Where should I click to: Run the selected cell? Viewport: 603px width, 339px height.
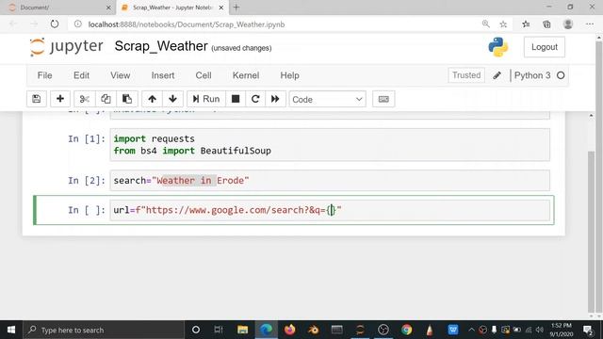tap(206, 99)
